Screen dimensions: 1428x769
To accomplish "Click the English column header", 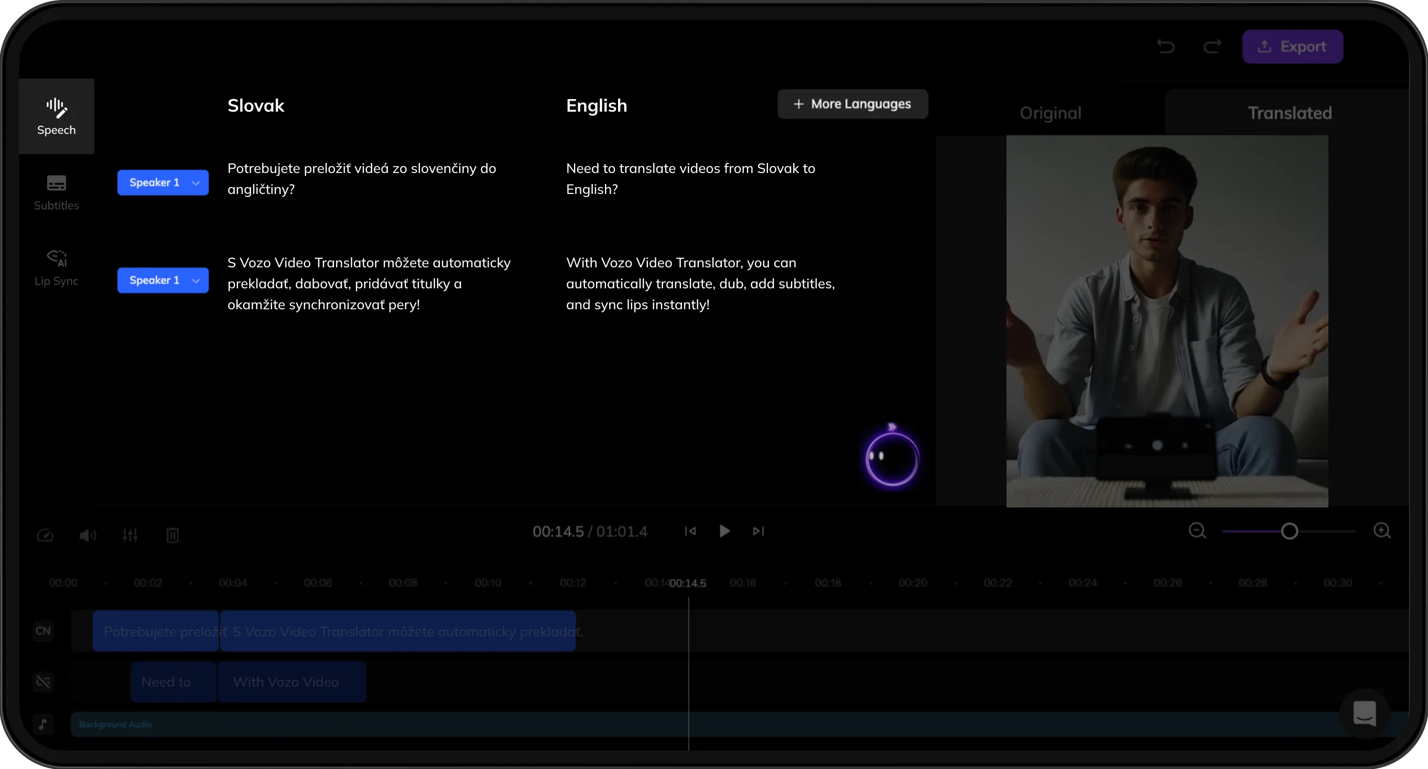I will click(x=597, y=105).
